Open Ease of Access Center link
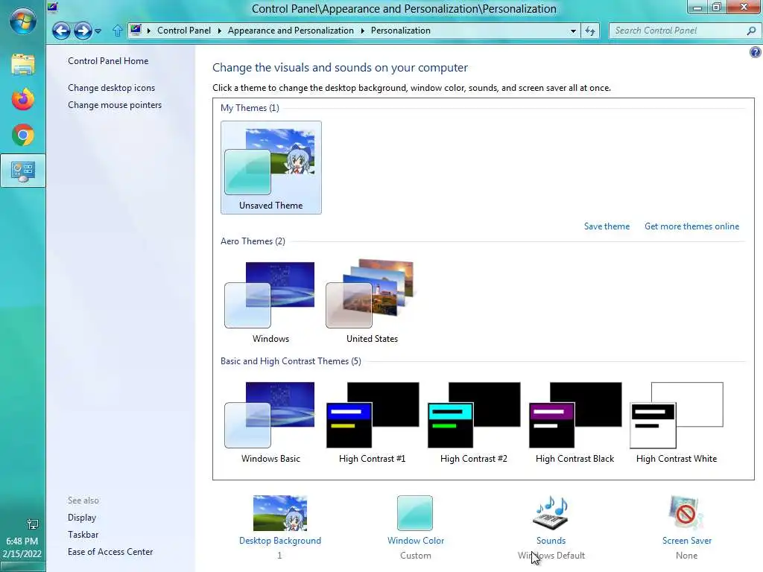763x572 pixels. [x=110, y=552]
